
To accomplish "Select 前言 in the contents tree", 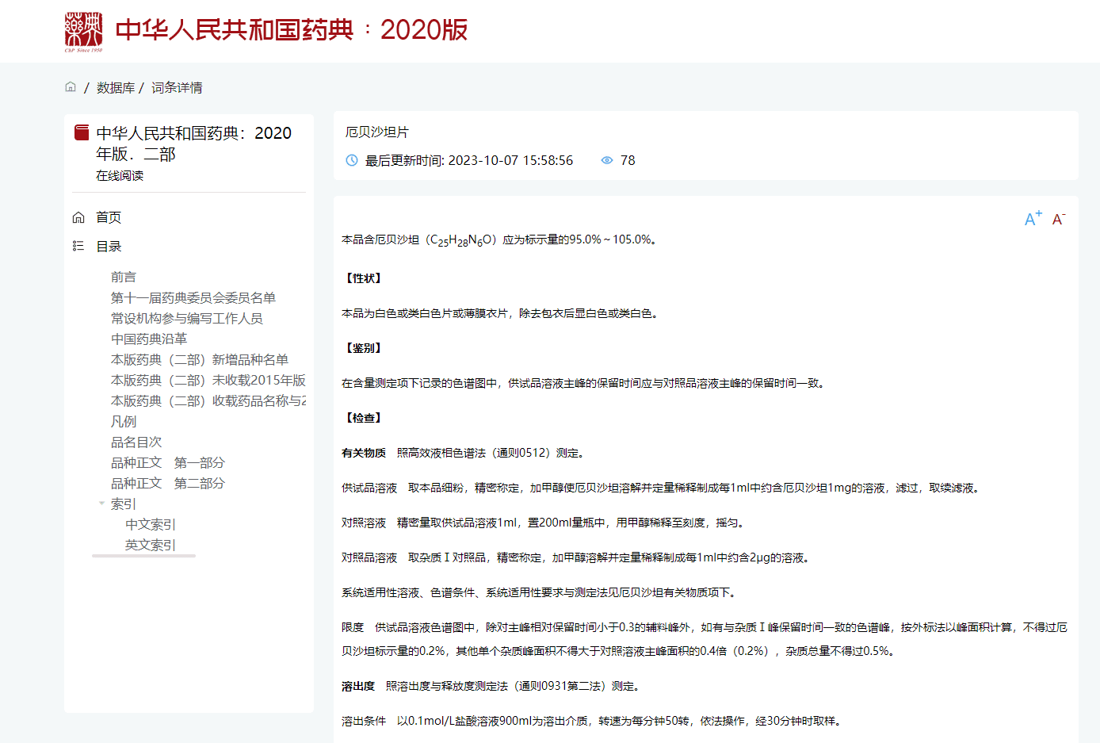I will (x=124, y=277).
